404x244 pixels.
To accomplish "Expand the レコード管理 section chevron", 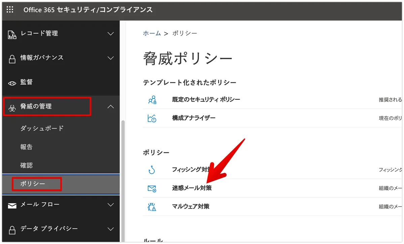I will tap(110, 34).
